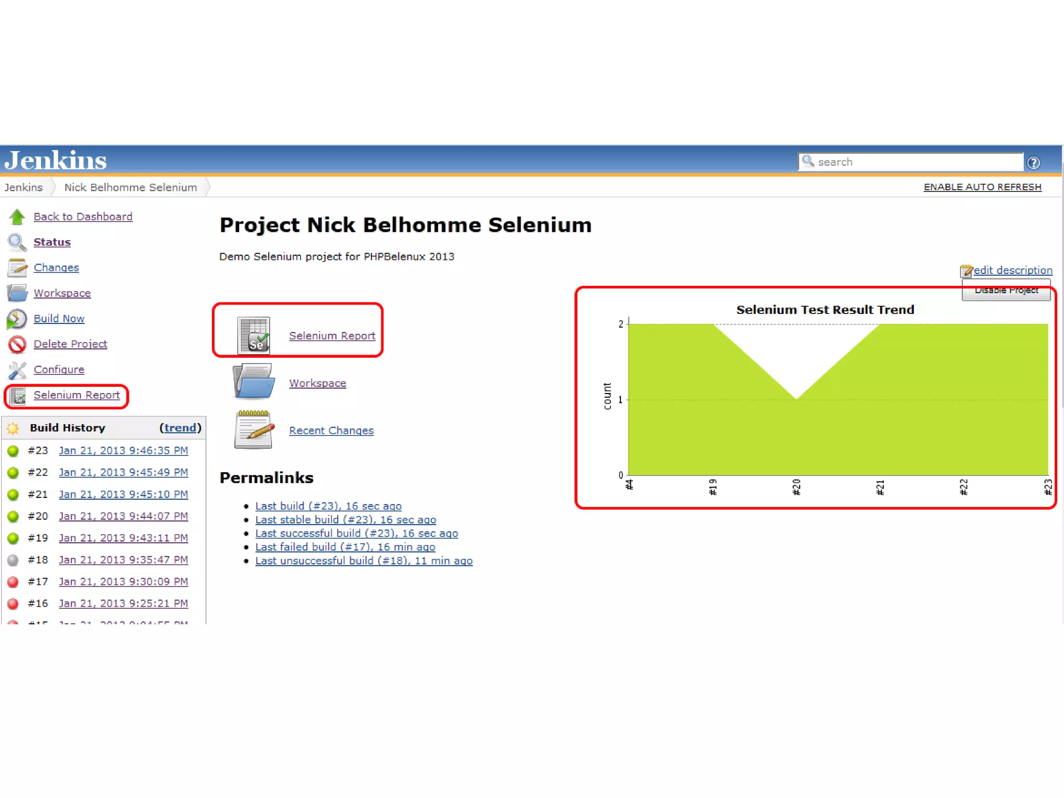Click the Back to Dashboard up-arrow icon

tap(17, 217)
